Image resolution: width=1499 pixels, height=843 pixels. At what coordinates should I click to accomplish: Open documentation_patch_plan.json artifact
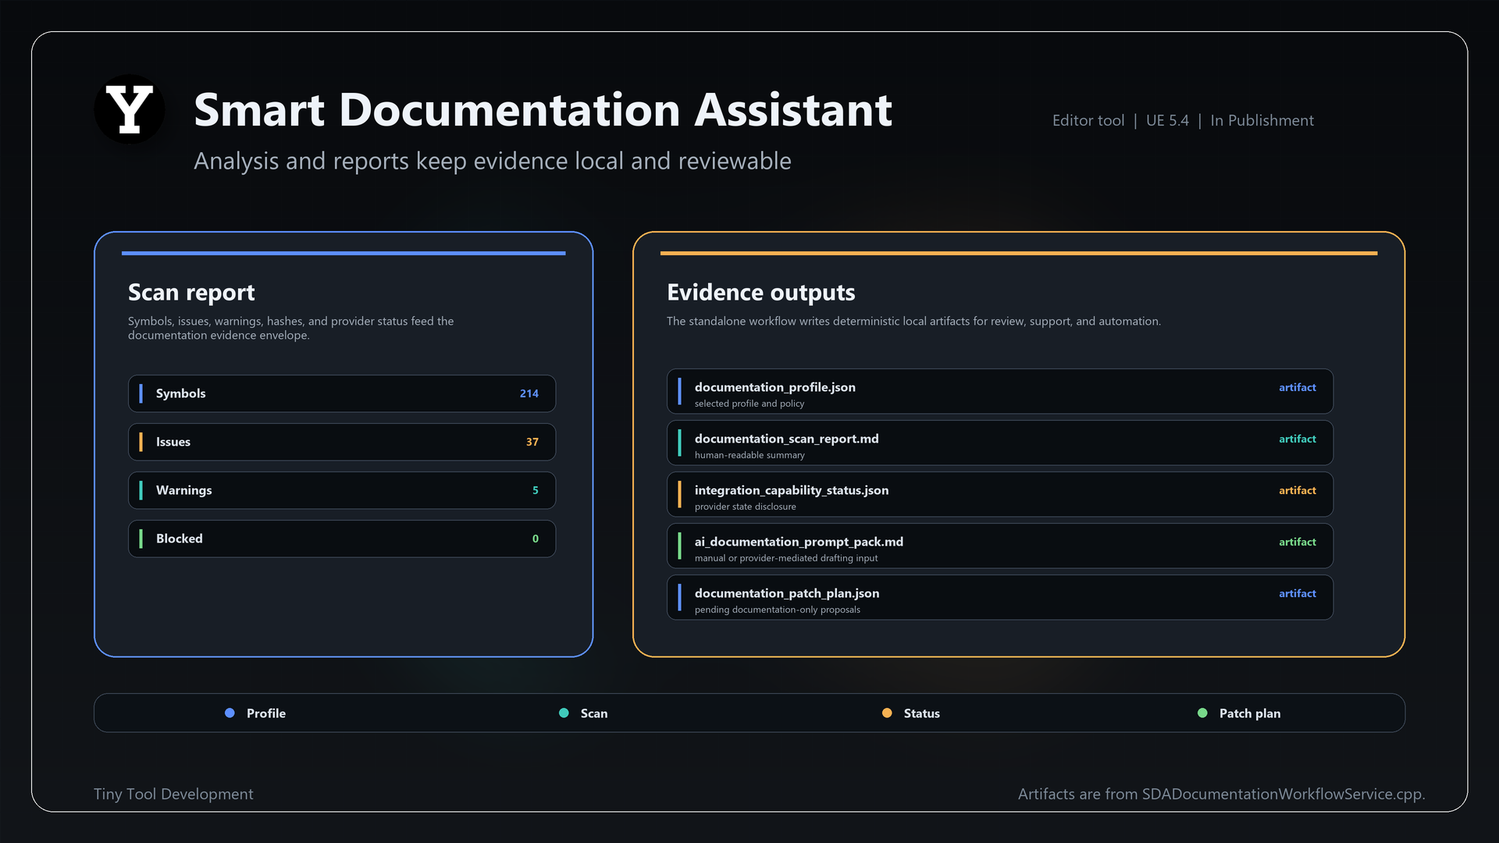1000,597
